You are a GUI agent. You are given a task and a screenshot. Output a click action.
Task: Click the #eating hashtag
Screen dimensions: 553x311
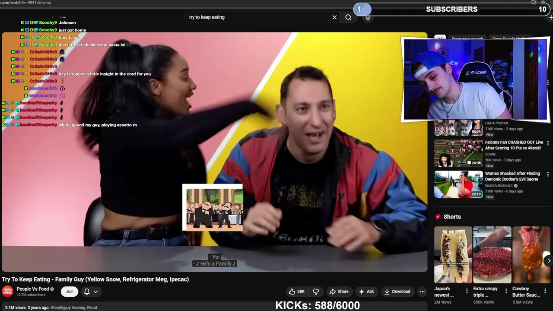tap(78, 308)
